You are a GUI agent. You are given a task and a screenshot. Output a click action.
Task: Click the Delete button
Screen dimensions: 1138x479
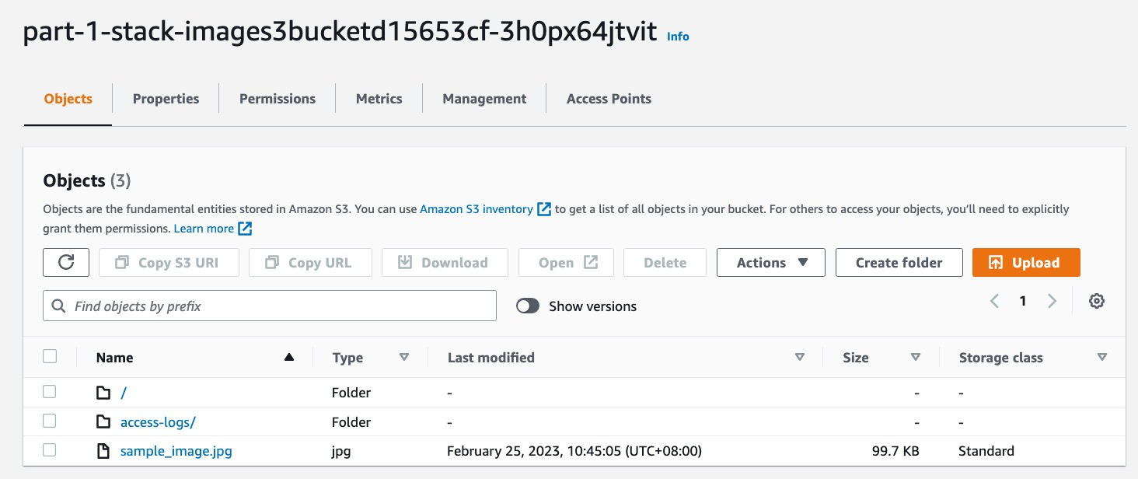pyautogui.click(x=665, y=263)
